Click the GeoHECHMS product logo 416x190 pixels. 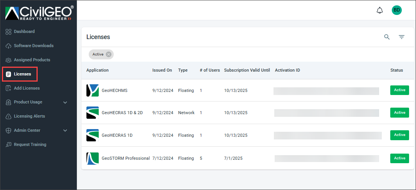tap(93, 90)
